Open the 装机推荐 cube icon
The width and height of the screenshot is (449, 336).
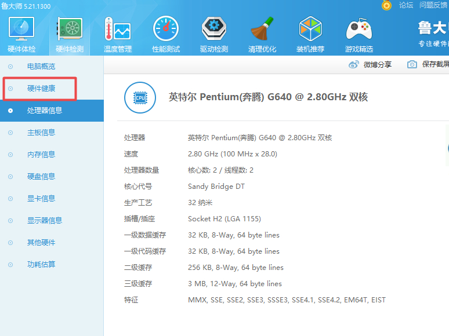(x=310, y=28)
